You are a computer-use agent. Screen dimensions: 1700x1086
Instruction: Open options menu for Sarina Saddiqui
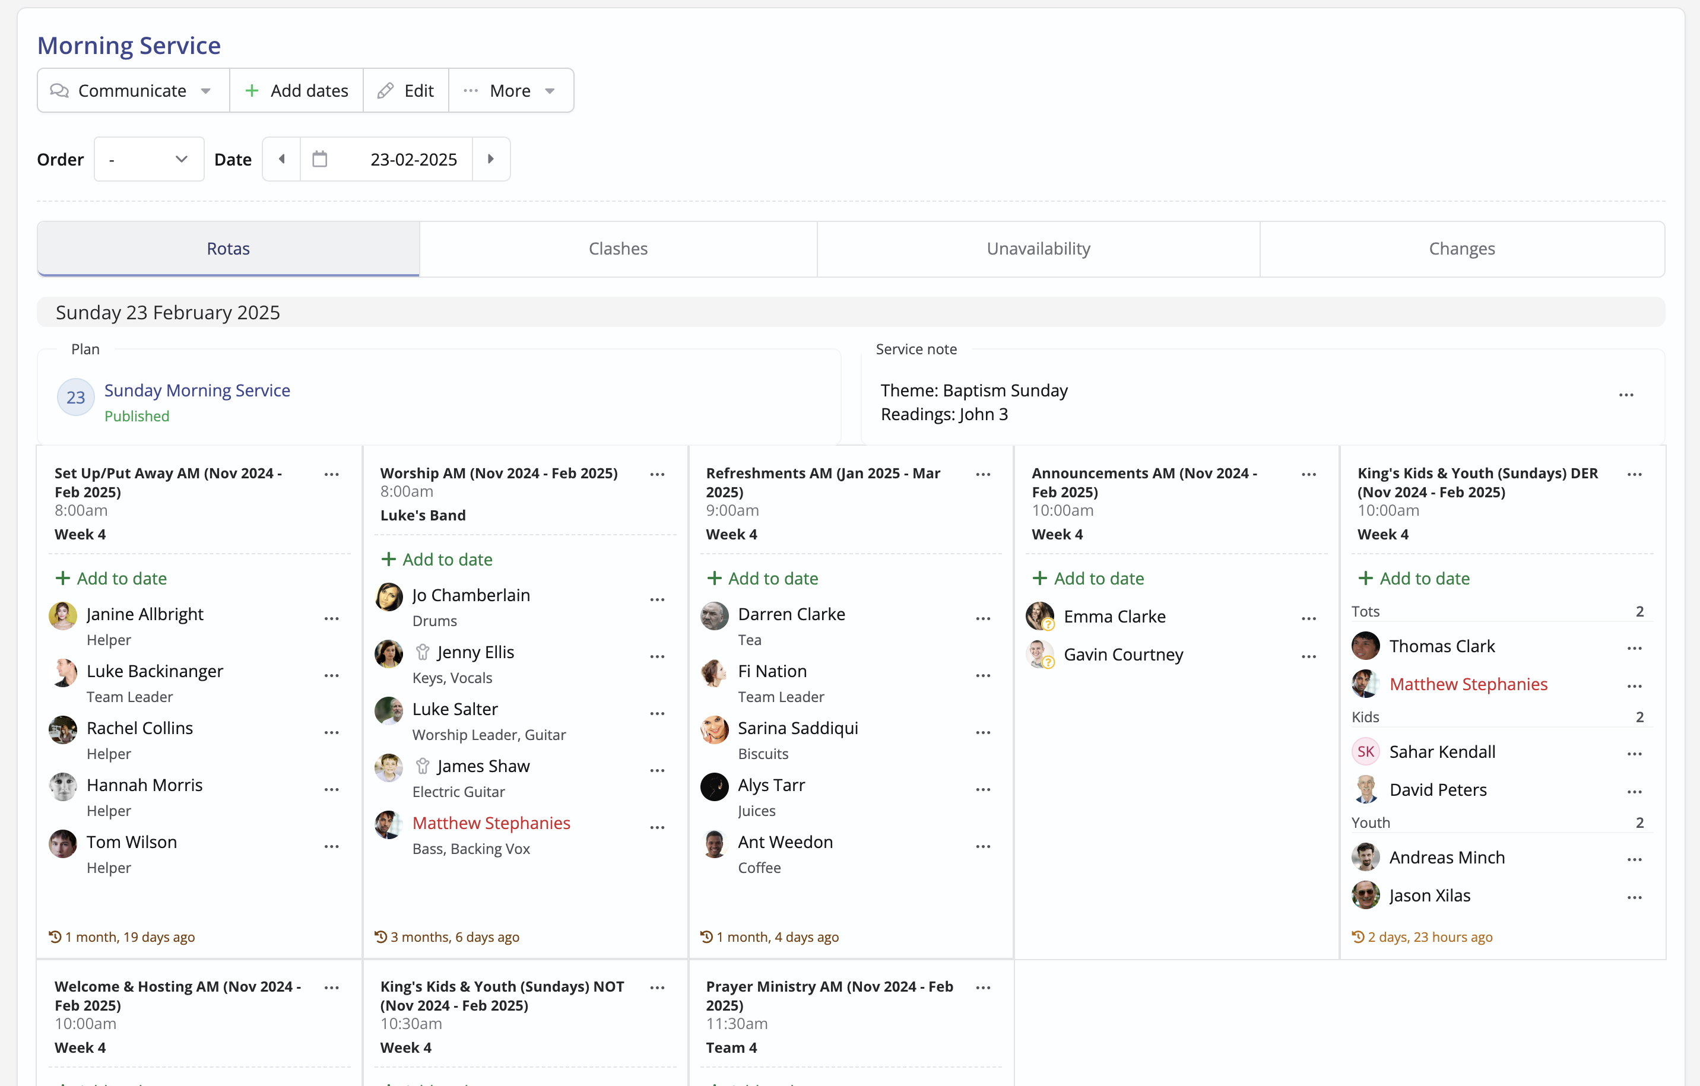(983, 732)
